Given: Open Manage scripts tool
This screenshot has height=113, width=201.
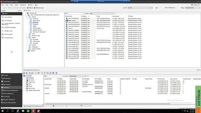Looking at the screenshot, I should click(7, 31).
